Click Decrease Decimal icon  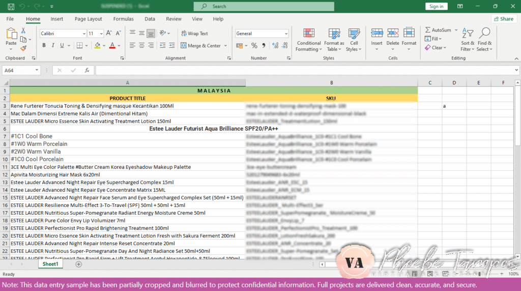click(x=285, y=46)
